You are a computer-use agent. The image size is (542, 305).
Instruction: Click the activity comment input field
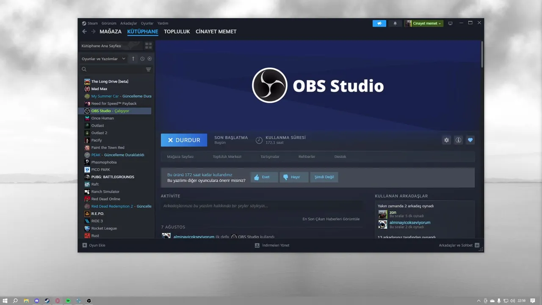tap(261, 206)
